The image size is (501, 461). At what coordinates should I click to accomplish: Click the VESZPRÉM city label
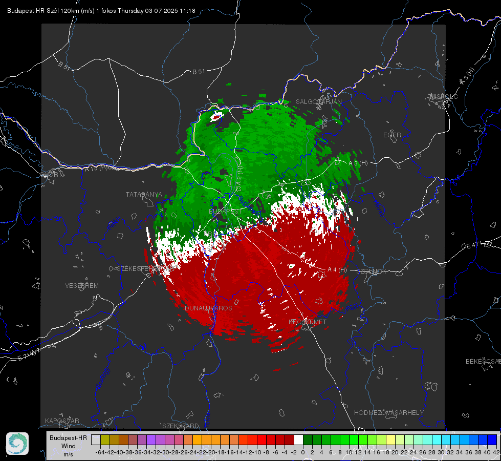click(82, 285)
